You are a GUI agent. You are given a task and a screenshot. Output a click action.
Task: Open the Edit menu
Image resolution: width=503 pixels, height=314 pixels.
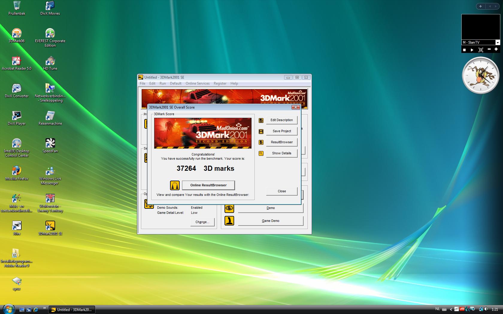click(x=152, y=83)
